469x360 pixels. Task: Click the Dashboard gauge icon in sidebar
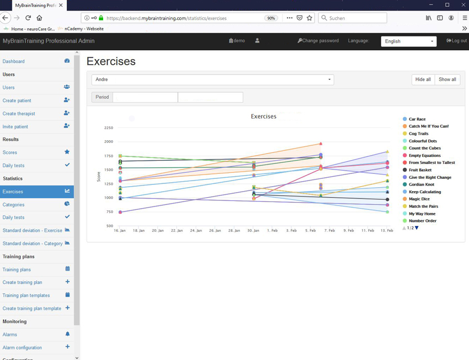tap(67, 61)
